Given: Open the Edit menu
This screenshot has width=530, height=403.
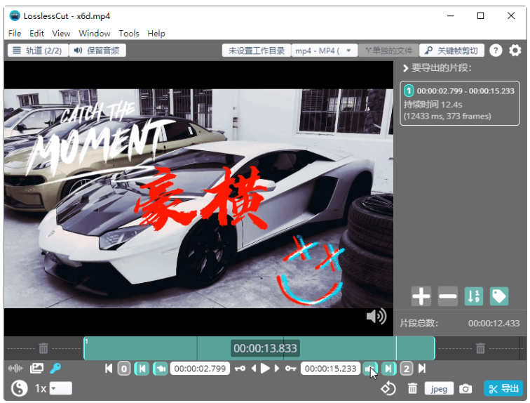Looking at the screenshot, I should [36, 33].
